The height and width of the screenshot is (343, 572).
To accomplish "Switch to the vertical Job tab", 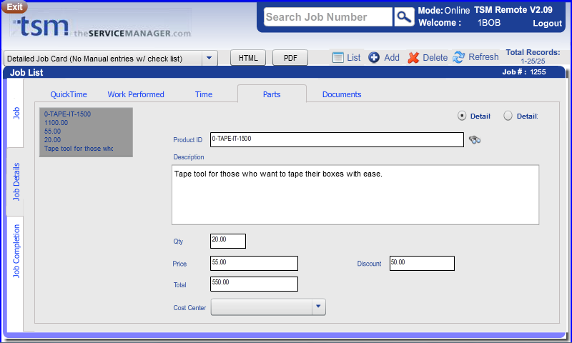I will tap(16, 113).
